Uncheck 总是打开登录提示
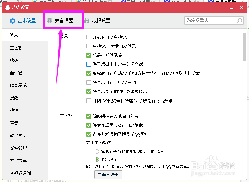Viewport: 249px width, 182px height. pyautogui.click(x=89, y=55)
